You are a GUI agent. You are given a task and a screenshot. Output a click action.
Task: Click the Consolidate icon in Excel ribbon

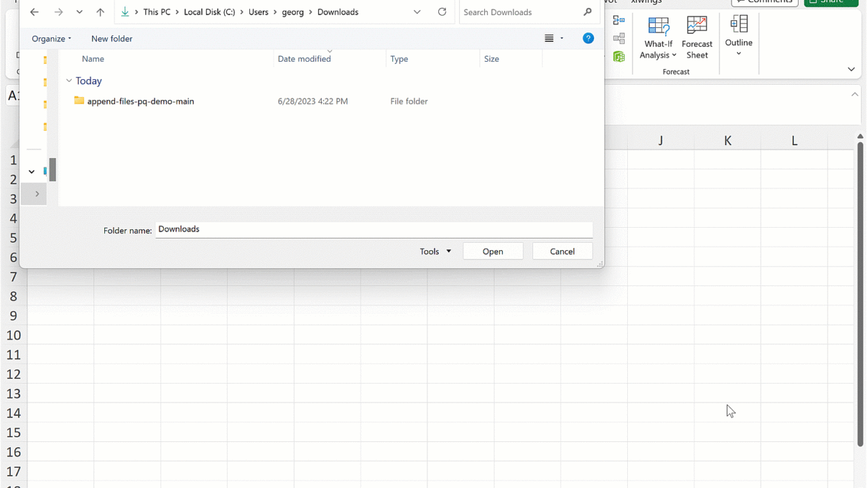(x=619, y=20)
